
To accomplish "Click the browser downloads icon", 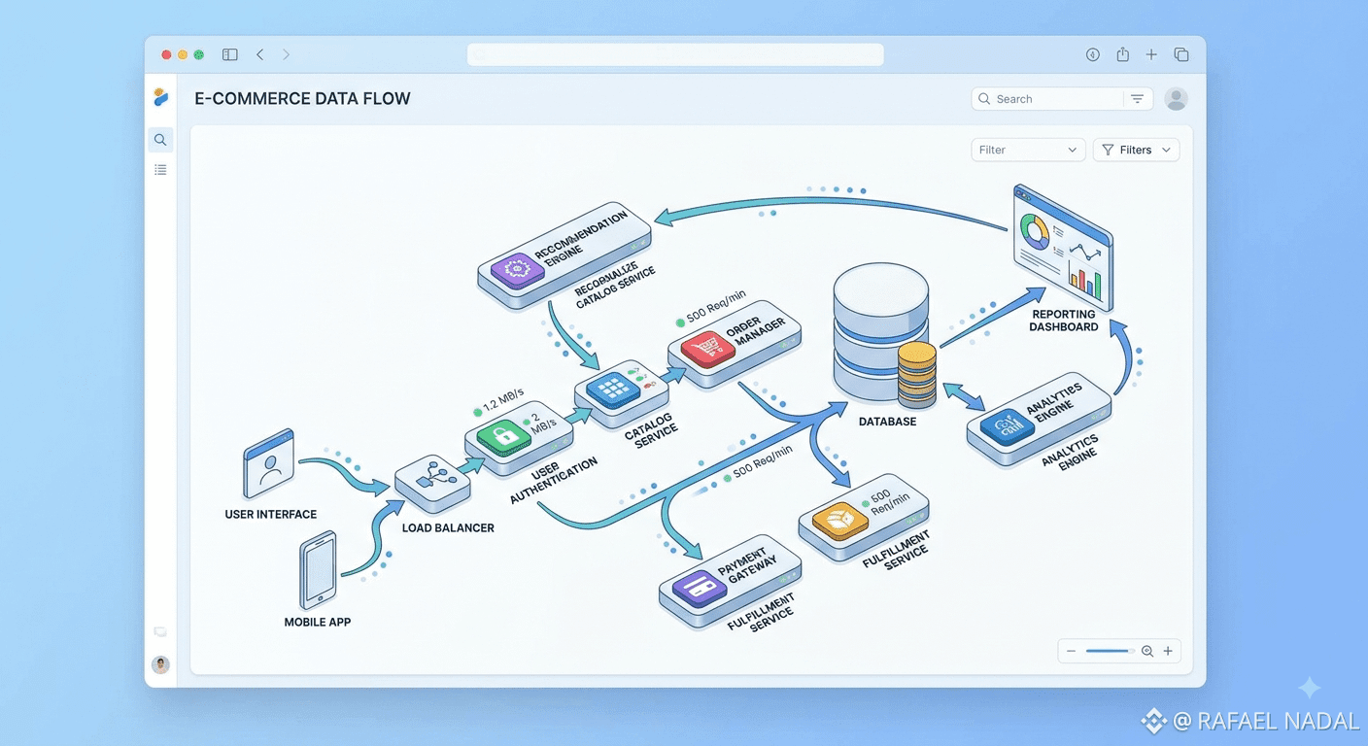I will click(x=1093, y=55).
